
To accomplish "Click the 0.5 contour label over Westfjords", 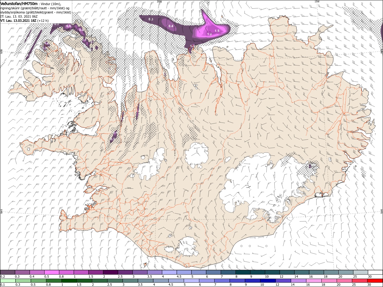I will [x=69, y=26].
